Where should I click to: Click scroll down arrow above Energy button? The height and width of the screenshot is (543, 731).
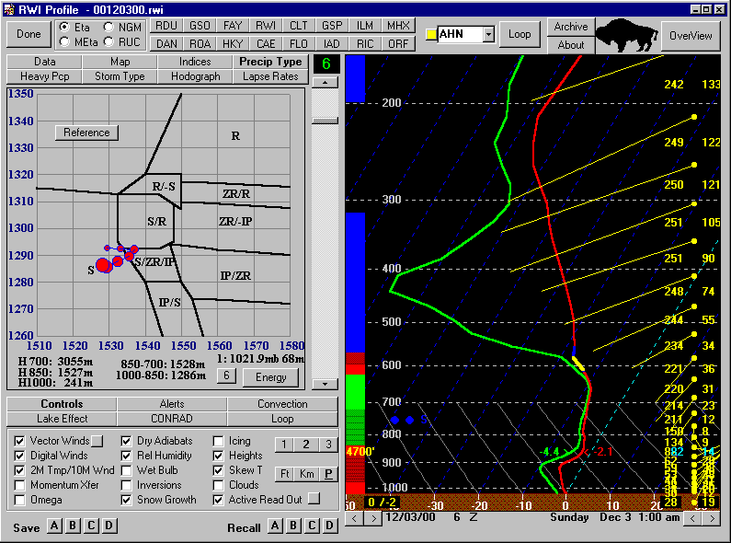[x=326, y=384]
